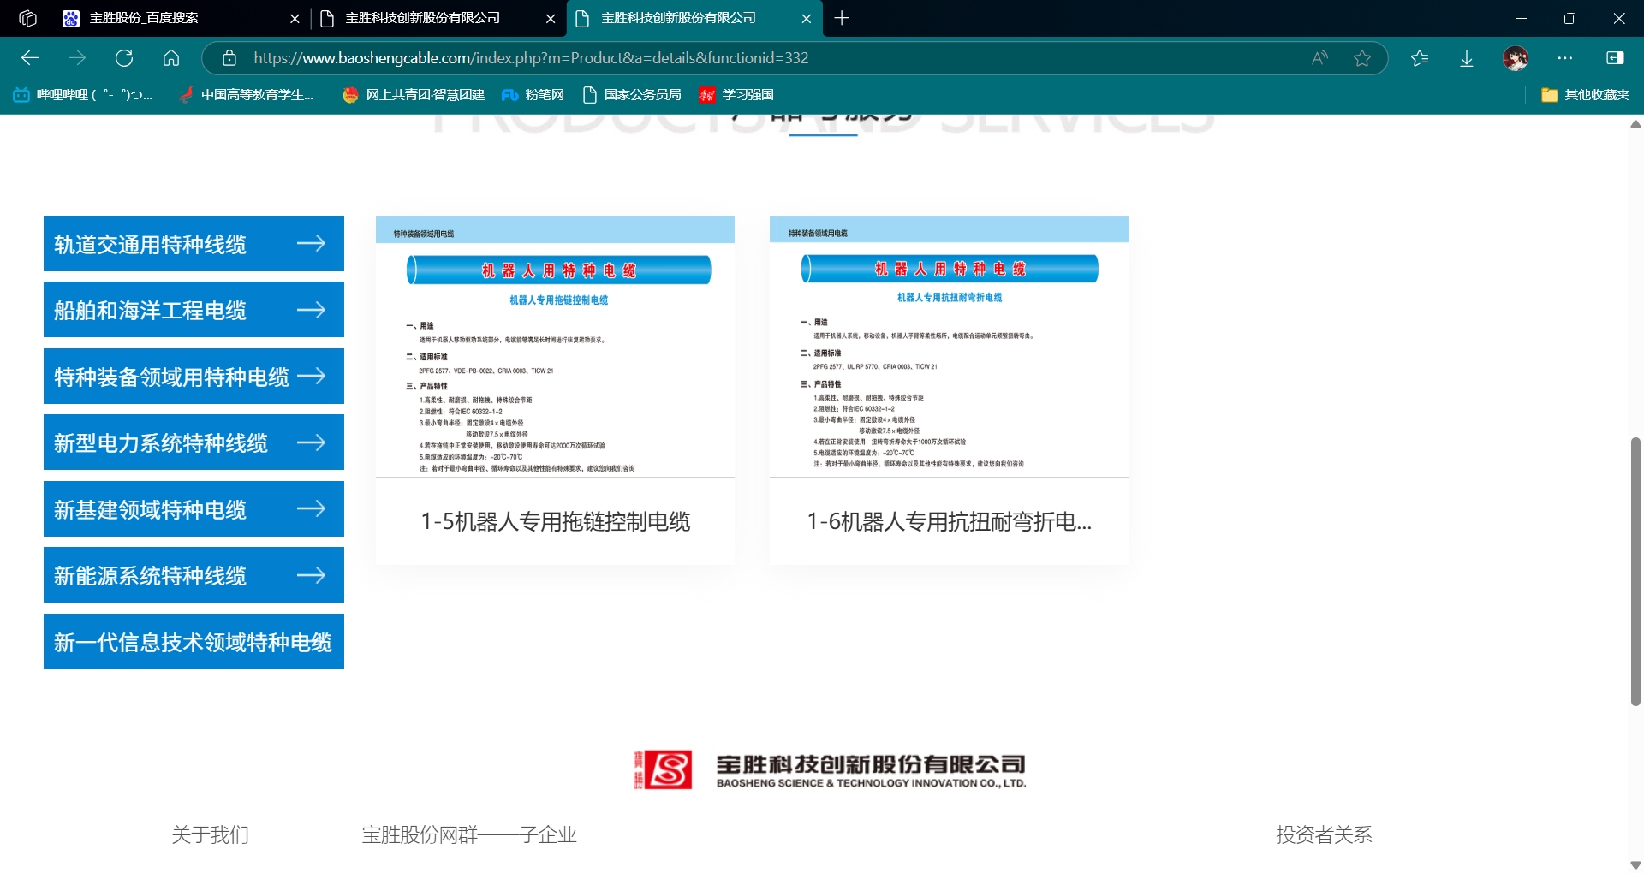Open the 机器人专用拖链控制电缆 thumbnail image
This screenshot has width=1644, height=873.
pyautogui.click(x=555, y=347)
